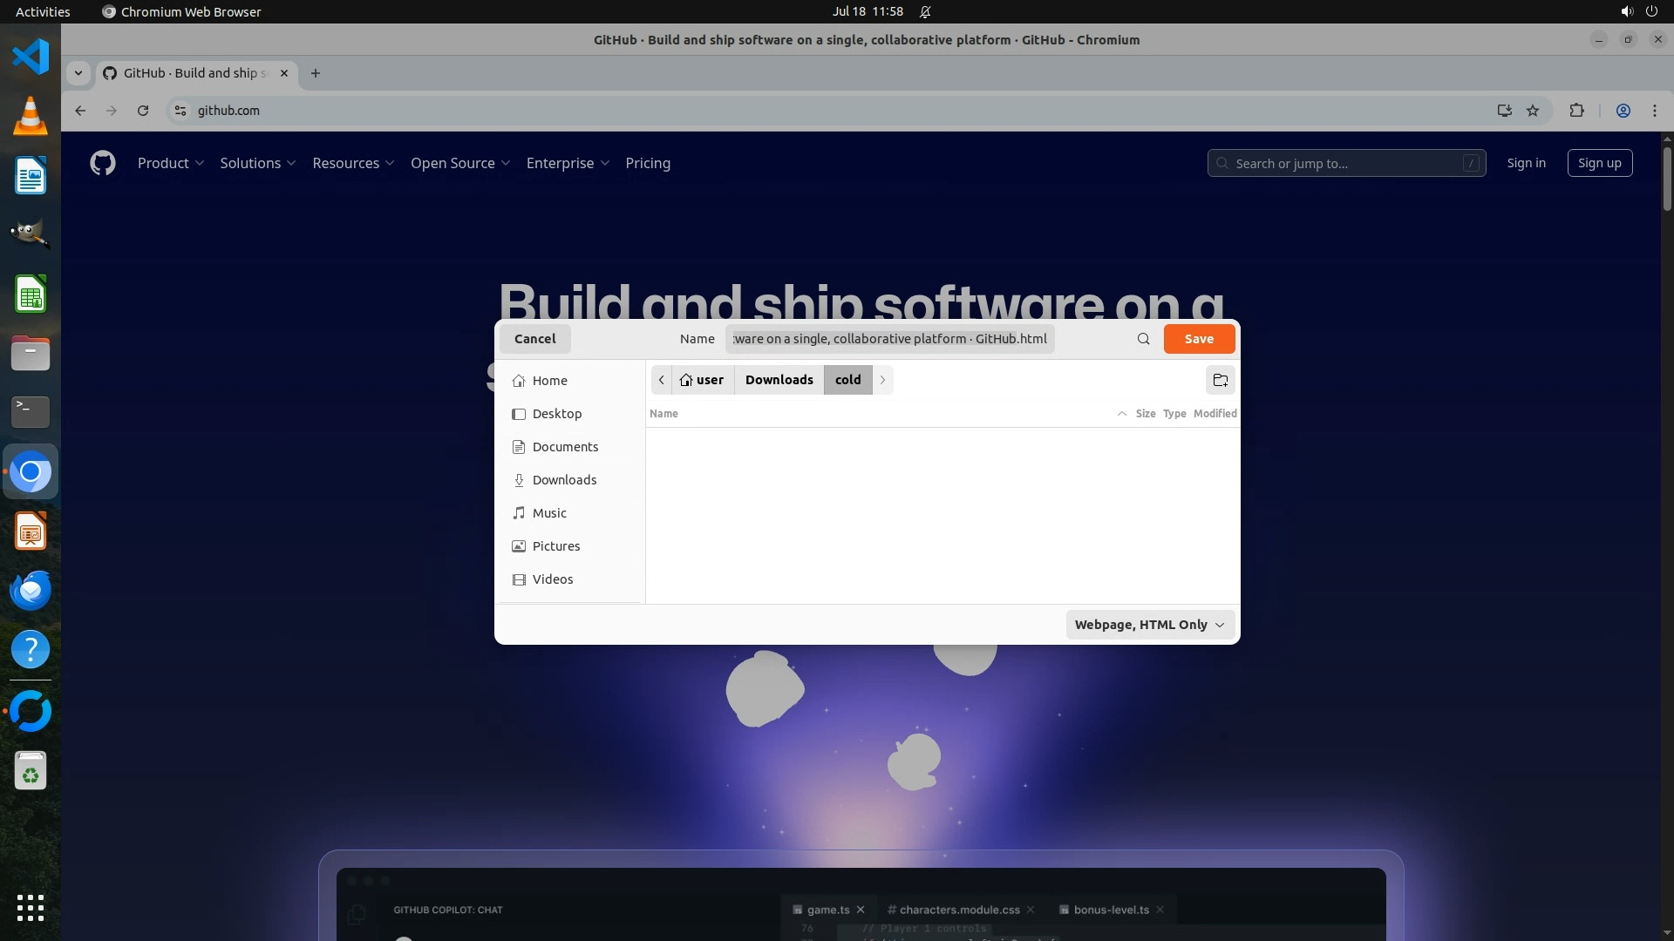Select Downloads in the dialog sidebar

point(564,480)
